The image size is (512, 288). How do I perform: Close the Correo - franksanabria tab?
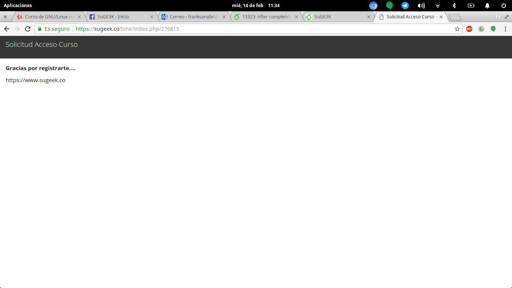tap(224, 17)
